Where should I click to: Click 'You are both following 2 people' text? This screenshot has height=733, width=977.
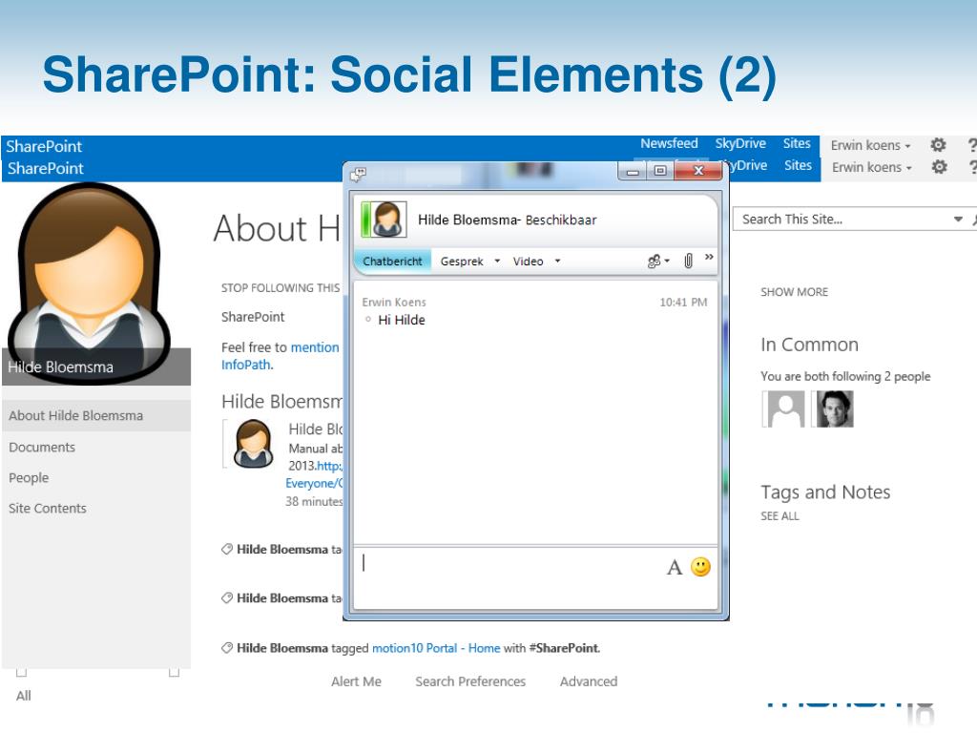click(845, 376)
